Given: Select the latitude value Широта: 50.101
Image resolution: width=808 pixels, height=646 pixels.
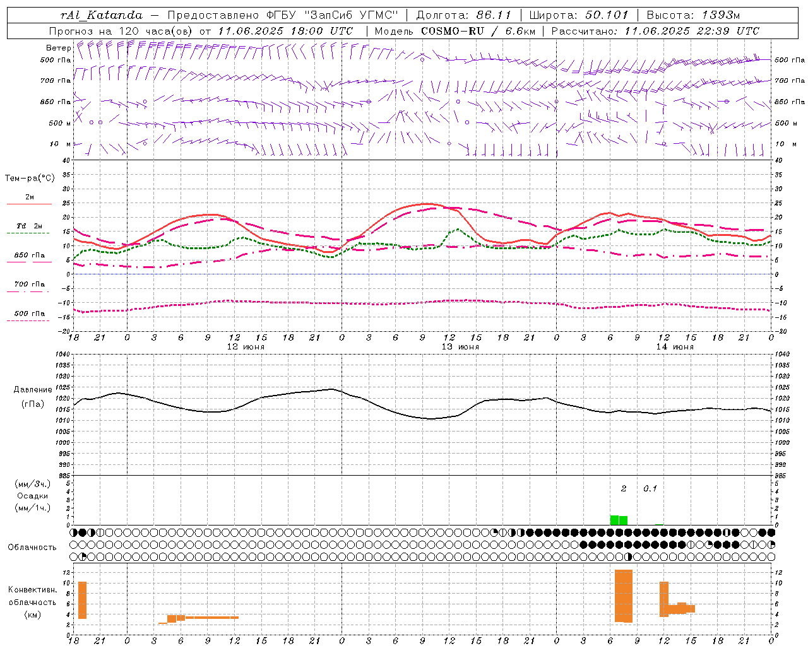Looking at the screenshot, I should pos(579,15).
